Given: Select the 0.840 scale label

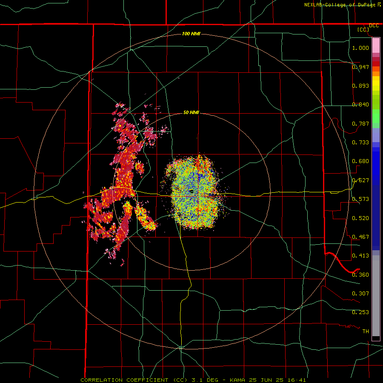Looking at the screenshot, I should [360, 105].
